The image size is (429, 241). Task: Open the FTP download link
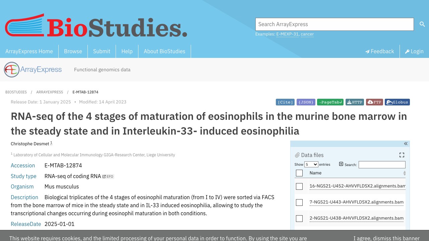tap(374, 102)
